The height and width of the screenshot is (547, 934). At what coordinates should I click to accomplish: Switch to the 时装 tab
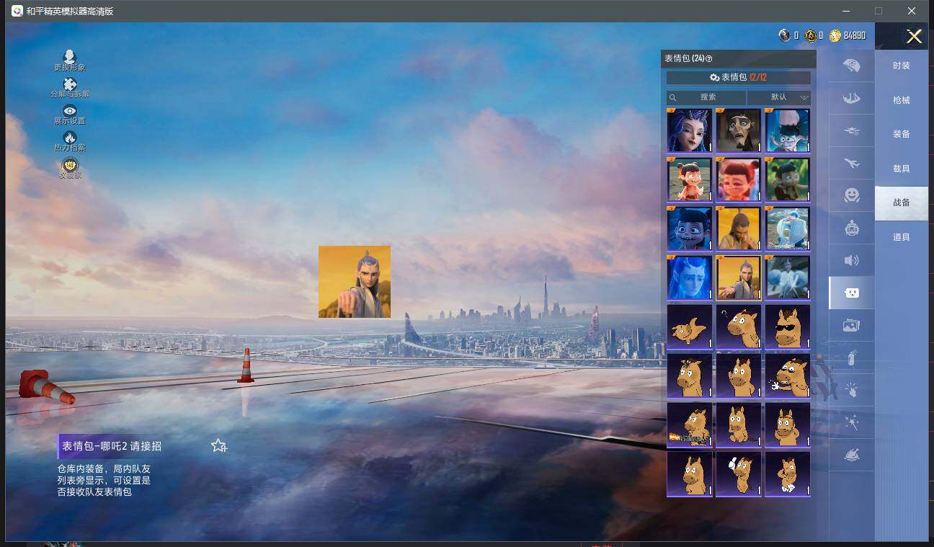pyautogui.click(x=902, y=66)
